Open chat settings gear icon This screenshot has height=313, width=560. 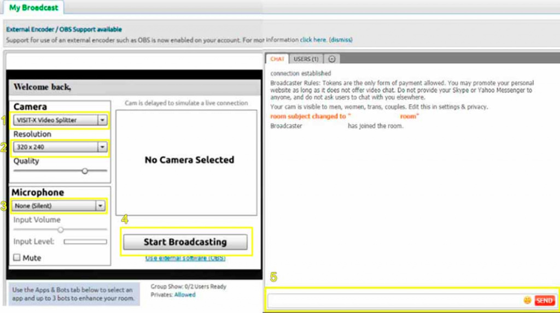coord(332,59)
